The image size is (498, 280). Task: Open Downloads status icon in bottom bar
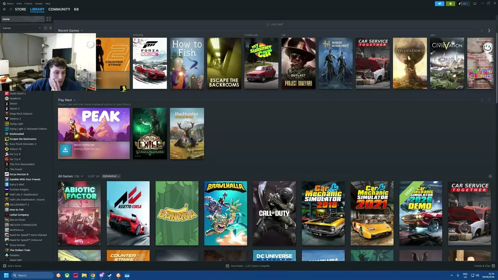coord(227,266)
